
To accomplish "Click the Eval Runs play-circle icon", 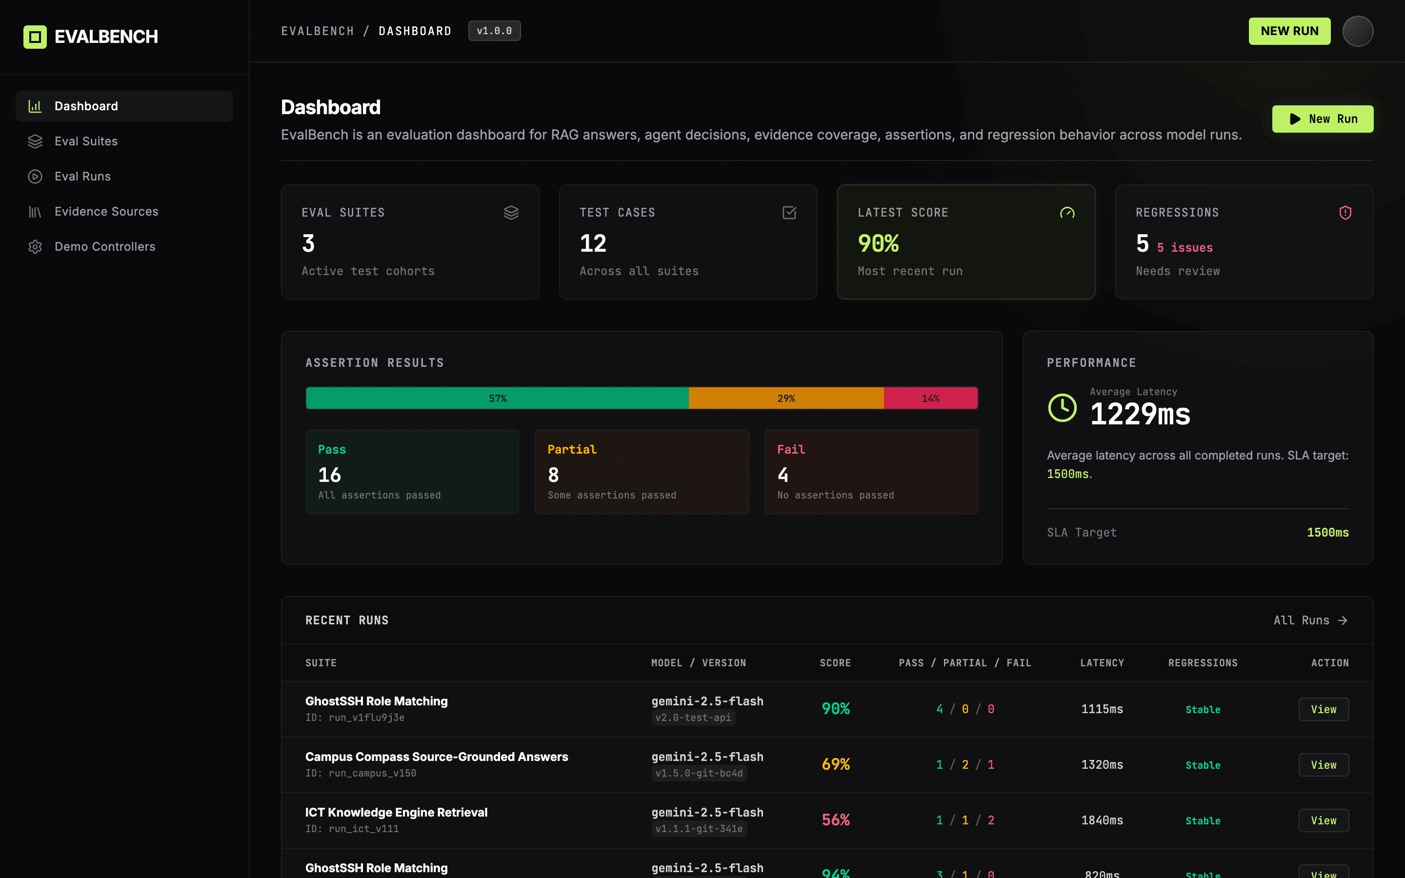I will [35, 177].
